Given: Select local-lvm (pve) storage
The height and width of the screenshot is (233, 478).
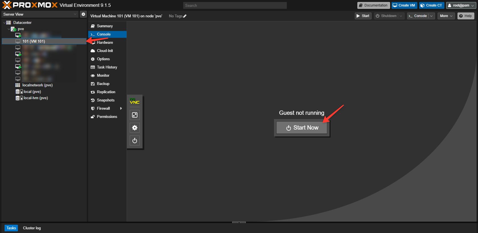Looking at the screenshot, I should (36, 98).
